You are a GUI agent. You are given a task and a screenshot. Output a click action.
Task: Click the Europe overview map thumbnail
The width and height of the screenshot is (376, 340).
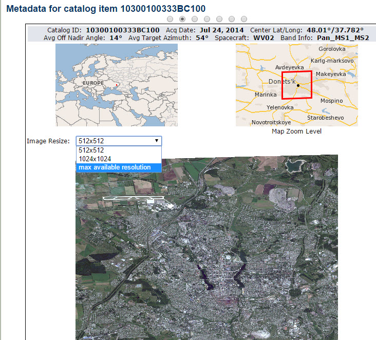pos(117,85)
